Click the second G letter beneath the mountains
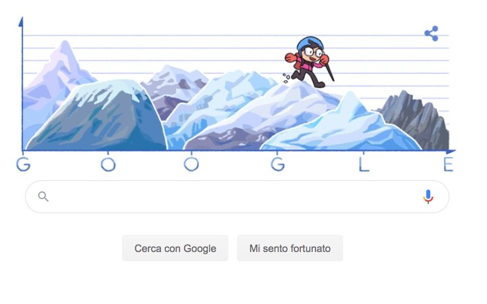This screenshot has width=487, height=304. click(278, 164)
